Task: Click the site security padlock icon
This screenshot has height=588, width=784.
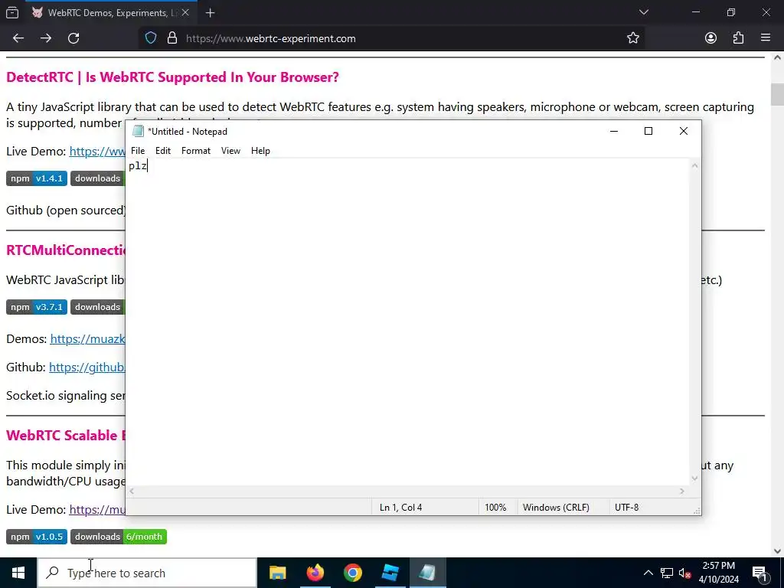Action: [172, 38]
